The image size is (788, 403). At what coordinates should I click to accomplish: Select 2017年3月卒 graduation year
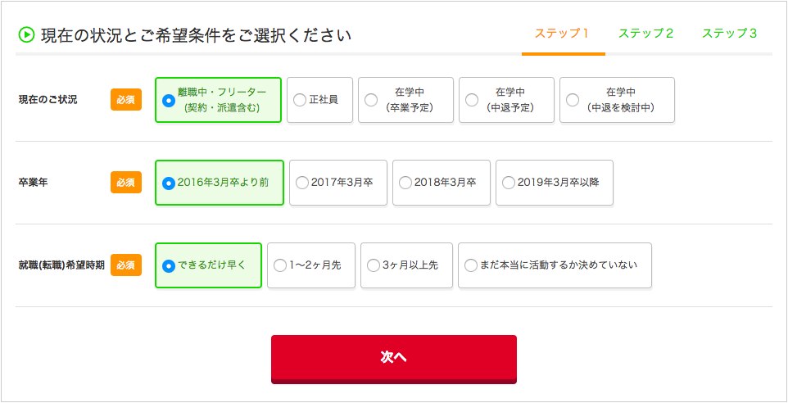(x=338, y=183)
